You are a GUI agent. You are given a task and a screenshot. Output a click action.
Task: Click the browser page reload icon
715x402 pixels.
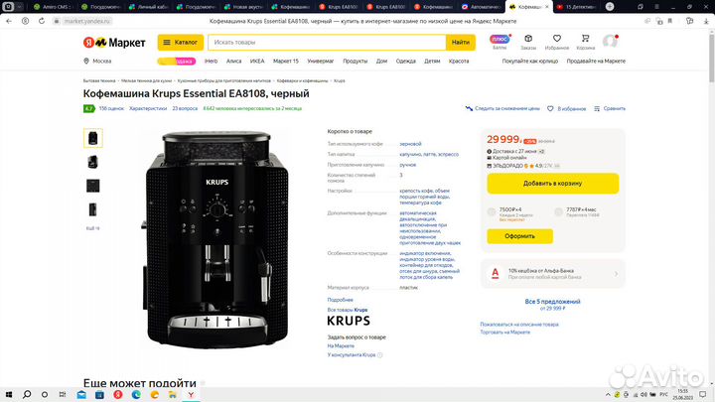[42, 21]
